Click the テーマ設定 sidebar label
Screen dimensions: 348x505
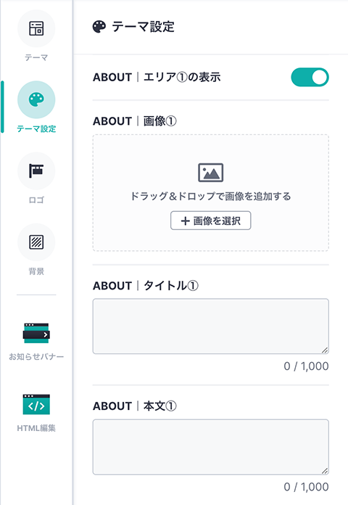coord(36,129)
